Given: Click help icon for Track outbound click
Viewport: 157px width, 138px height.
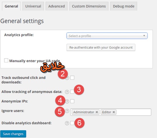Looking at the screenshot, I should pyautogui.click(x=67, y=78).
